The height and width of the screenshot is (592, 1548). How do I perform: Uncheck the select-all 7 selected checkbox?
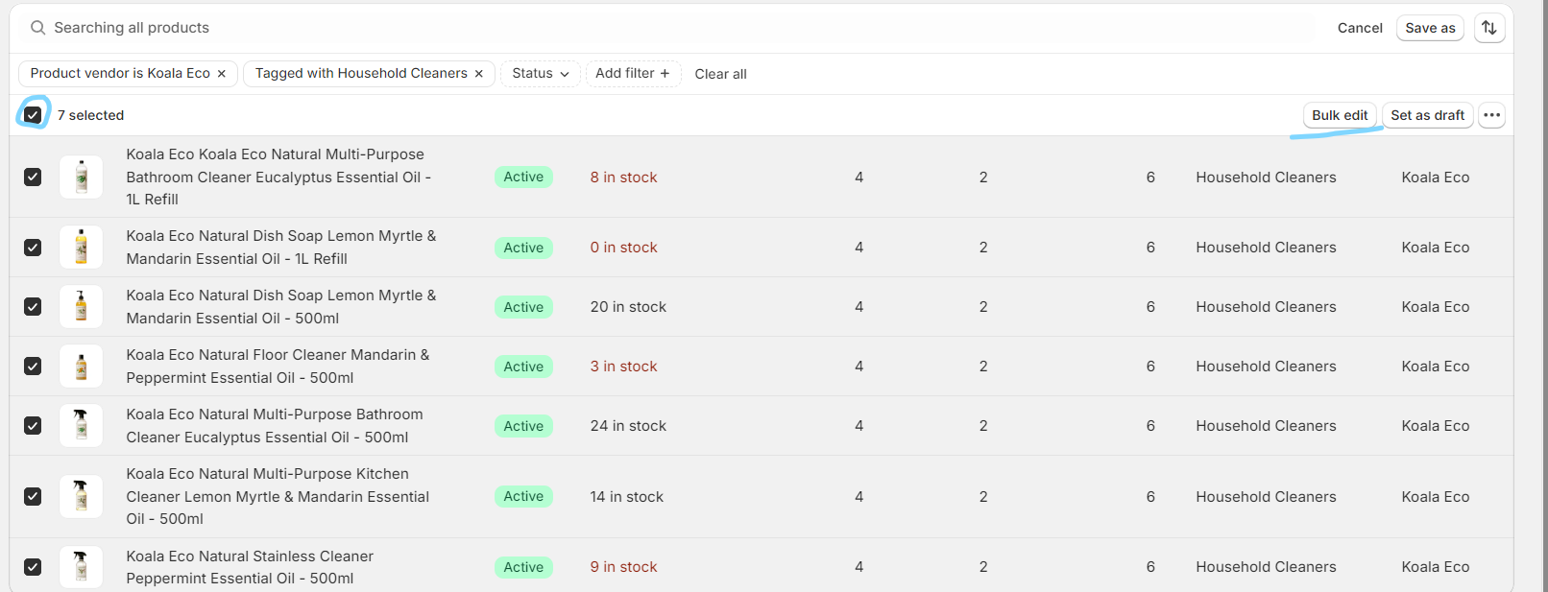point(33,115)
